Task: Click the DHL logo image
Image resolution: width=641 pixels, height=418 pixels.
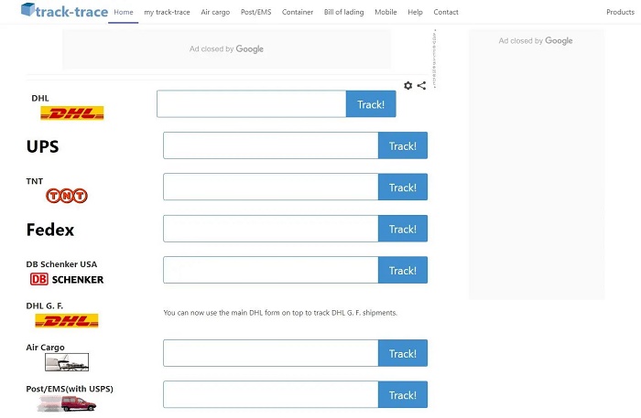Action: pyautogui.click(x=72, y=113)
